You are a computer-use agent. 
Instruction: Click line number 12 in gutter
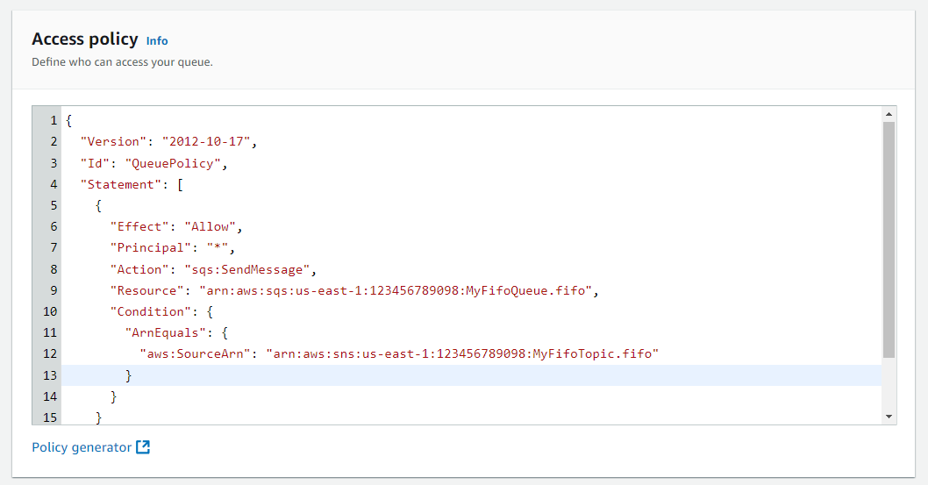[x=50, y=353]
